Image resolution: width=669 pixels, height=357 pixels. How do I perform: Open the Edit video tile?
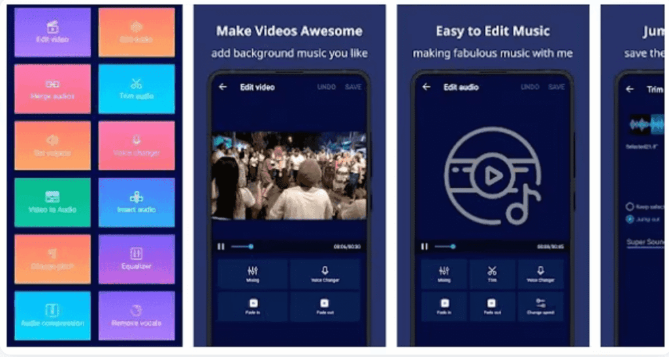pyautogui.click(x=52, y=33)
